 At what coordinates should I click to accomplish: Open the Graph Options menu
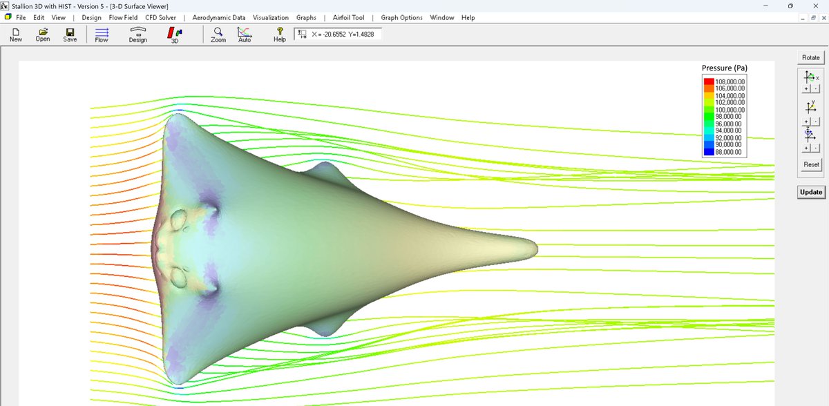point(401,17)
